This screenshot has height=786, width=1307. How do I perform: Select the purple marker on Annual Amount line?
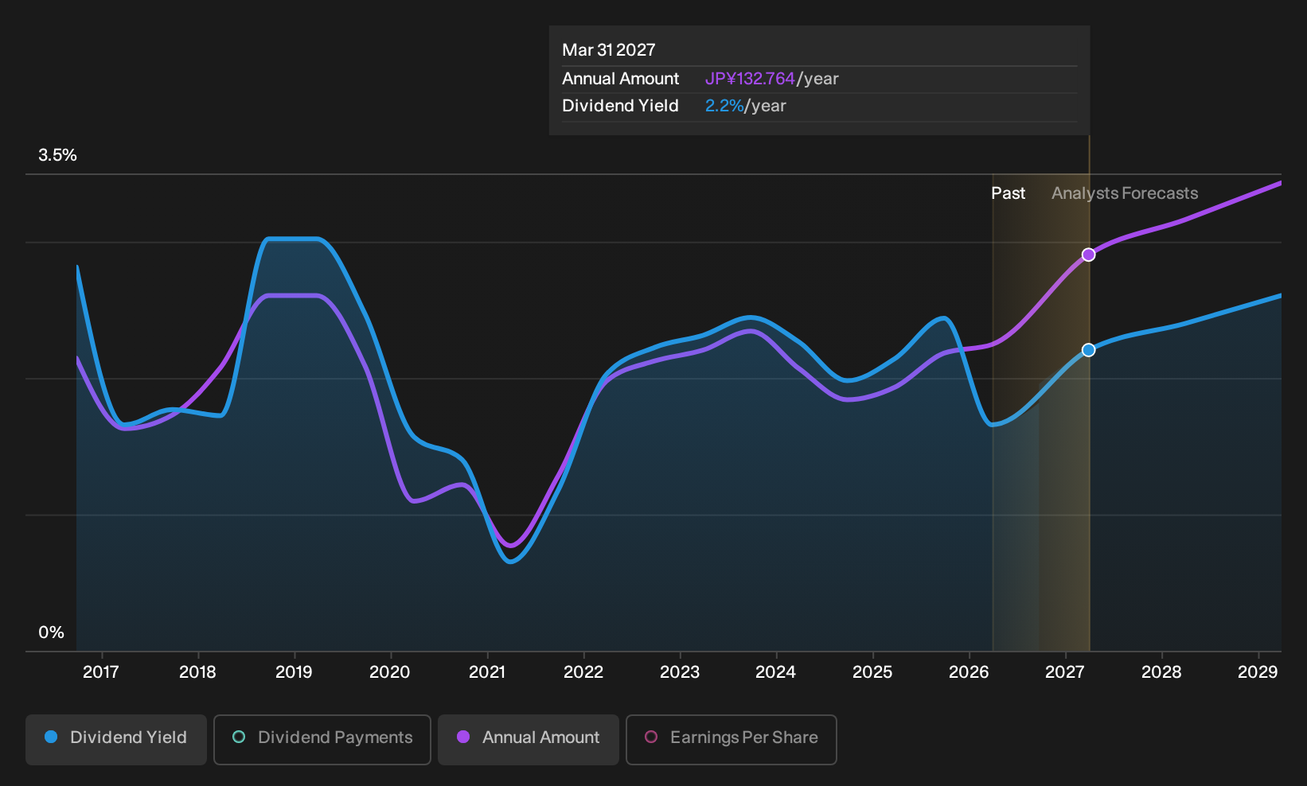click(1088, 255)
